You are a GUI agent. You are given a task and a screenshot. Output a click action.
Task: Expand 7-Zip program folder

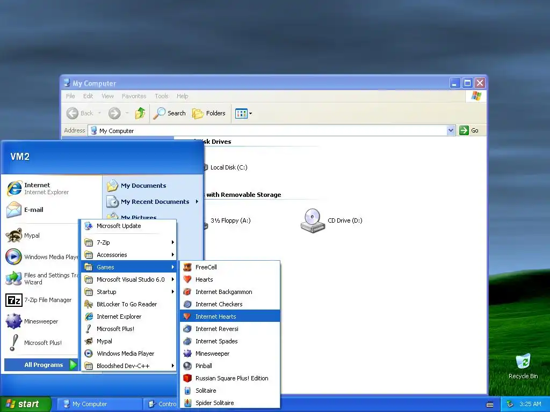pos(129,242)
